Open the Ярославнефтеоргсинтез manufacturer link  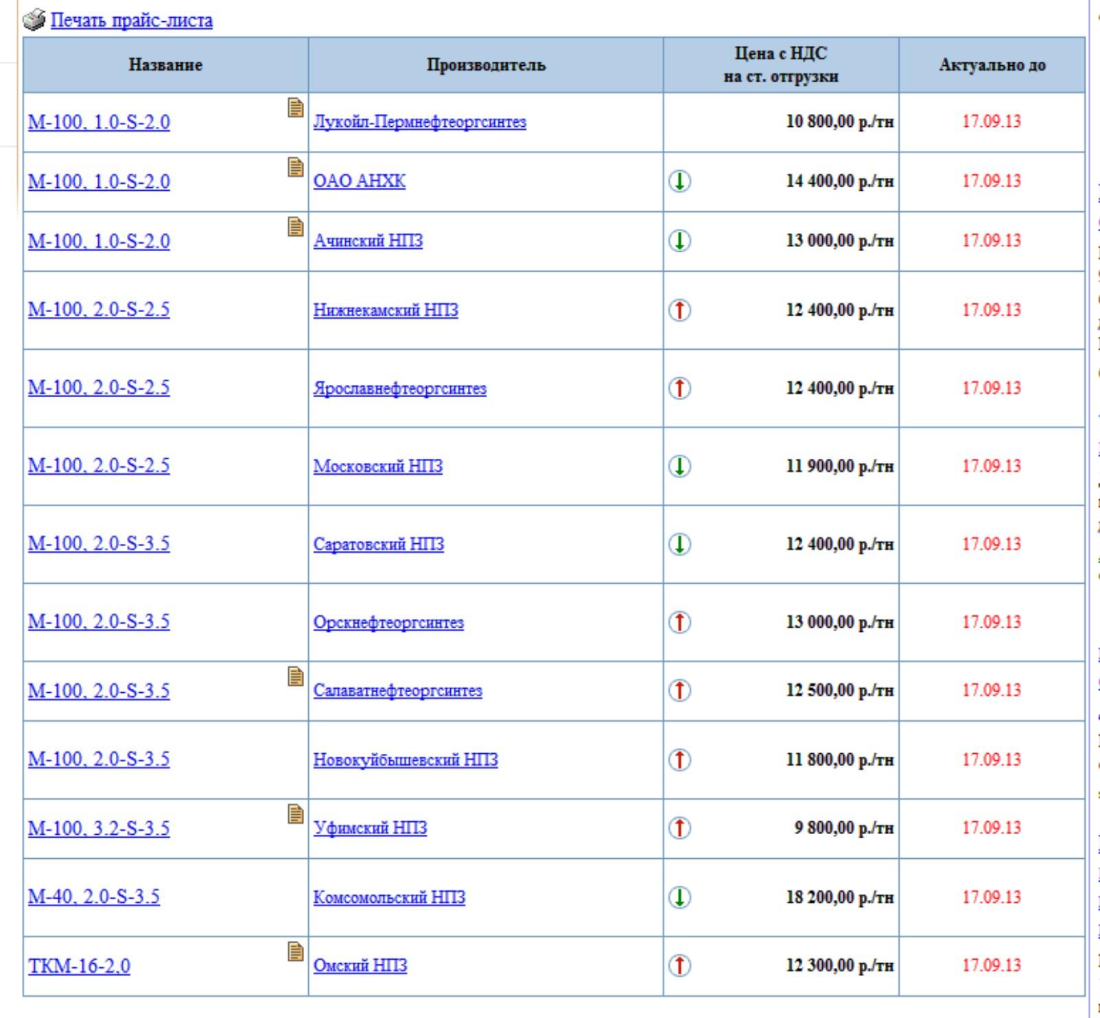coord(400,389)
